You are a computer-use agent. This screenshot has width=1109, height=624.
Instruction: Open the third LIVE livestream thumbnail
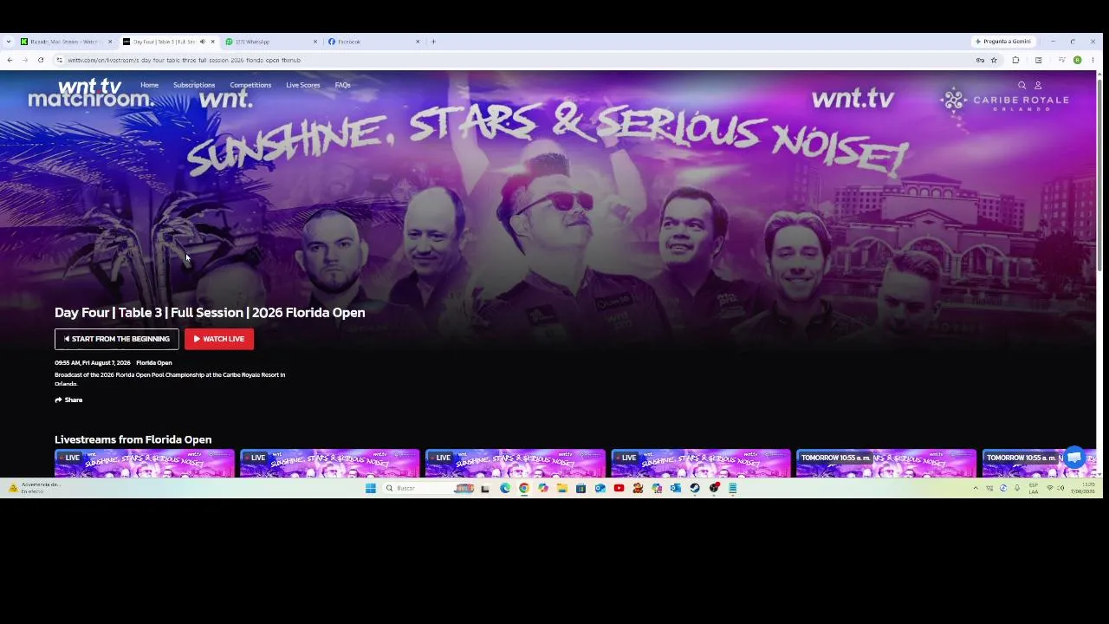pos(516,463)
